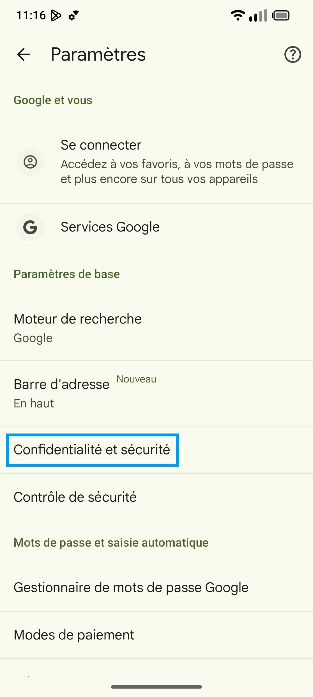This screenshot has width=313, height=697.
Task: Open Gestionnaire de mots de passe Google
Action: [x=131, y=587]
